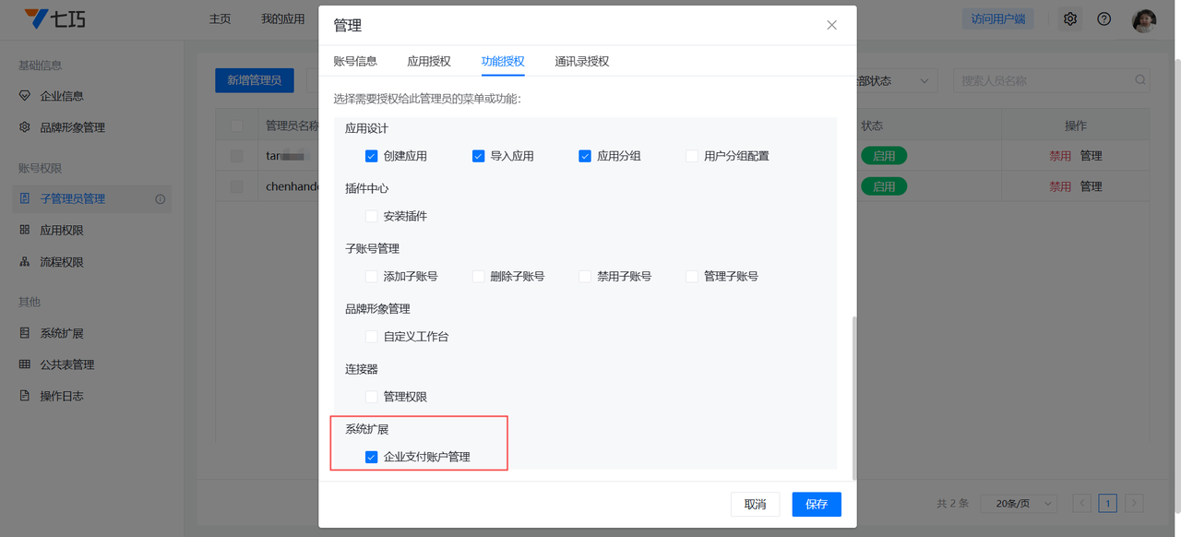Open 操作日志 in the sidebar
Screen dimensions: 1181x537
tap(62, 396)
